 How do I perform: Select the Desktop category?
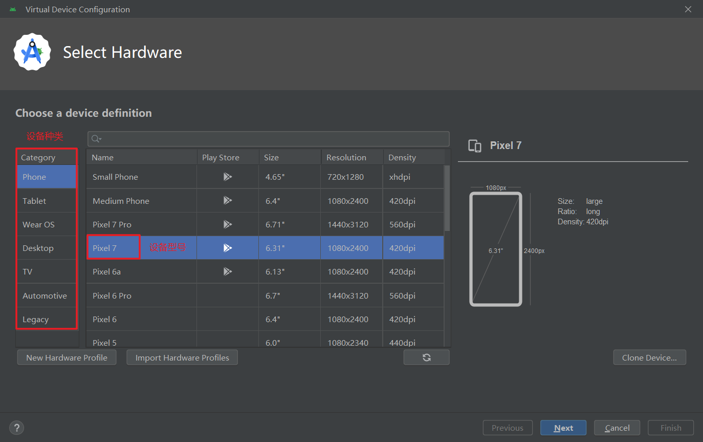(x=47, y=248)
